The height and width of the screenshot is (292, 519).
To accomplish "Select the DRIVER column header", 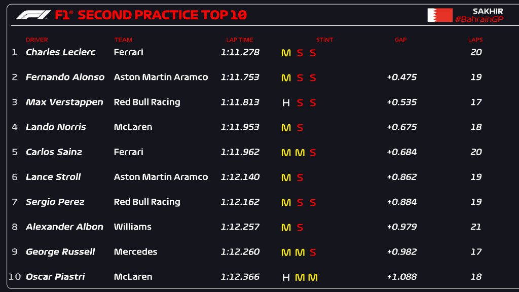I will pyautogui.click(x=37, y=40).
